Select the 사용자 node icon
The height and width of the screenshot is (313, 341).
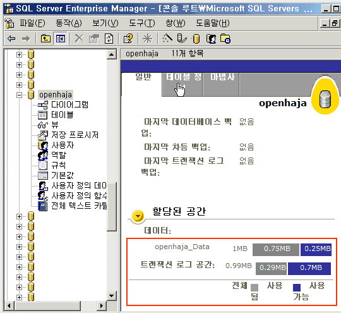point(43,145)
